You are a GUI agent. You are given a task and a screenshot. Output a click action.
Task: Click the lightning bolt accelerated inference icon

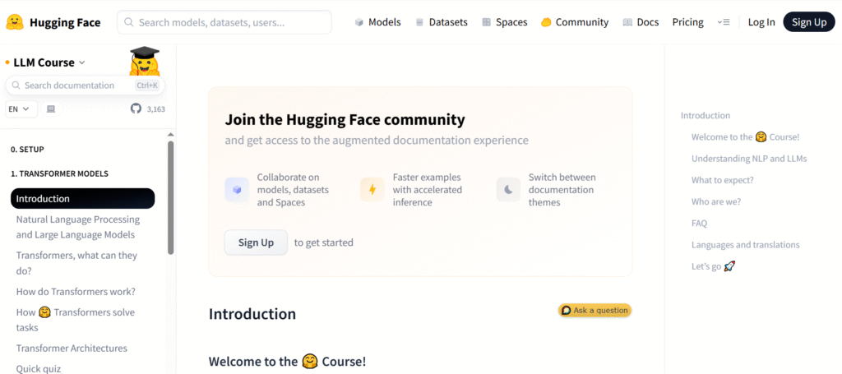pyautogui.click(x=372, y=189)
